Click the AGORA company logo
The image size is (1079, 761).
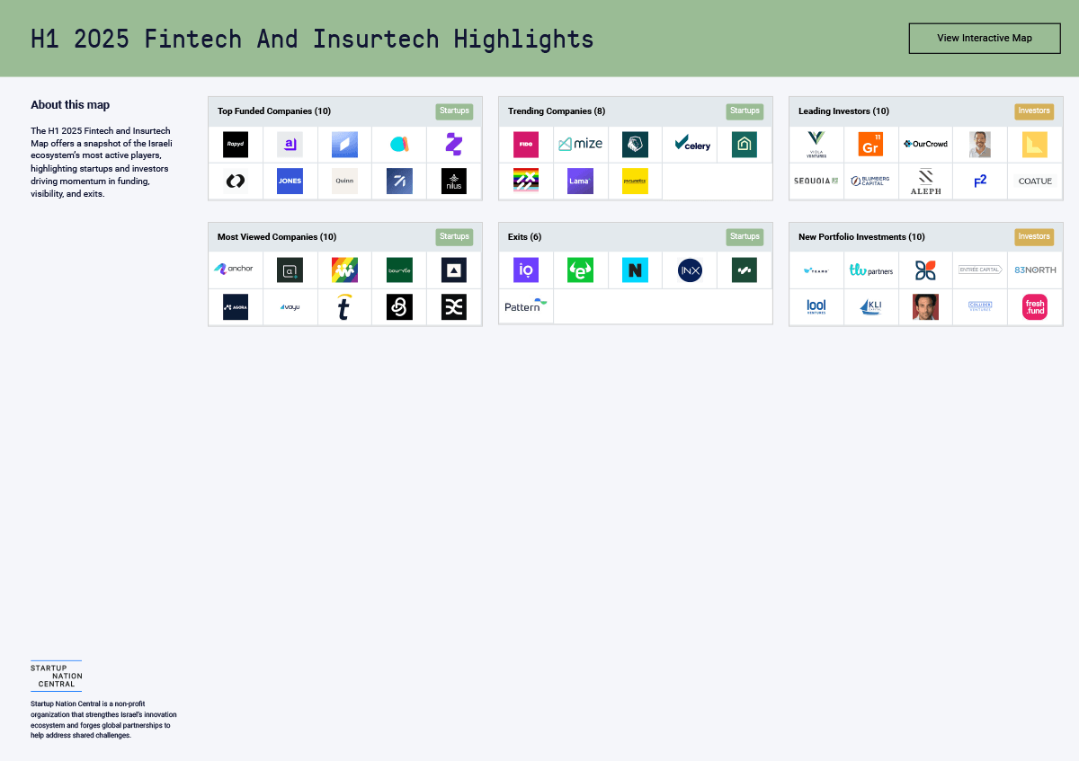coord(236,306)
